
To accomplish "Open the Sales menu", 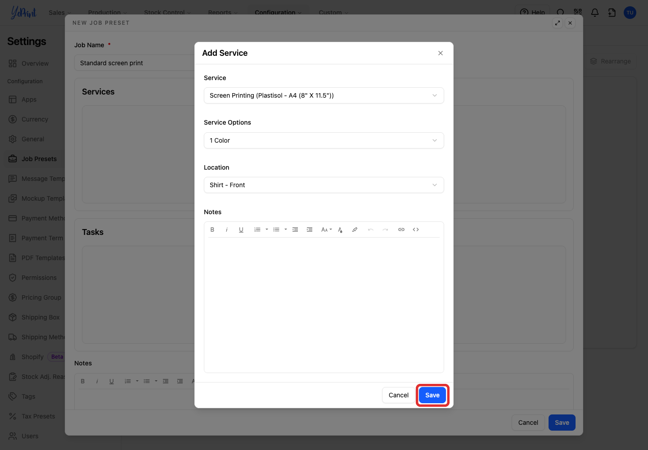I will pos(60,13).
